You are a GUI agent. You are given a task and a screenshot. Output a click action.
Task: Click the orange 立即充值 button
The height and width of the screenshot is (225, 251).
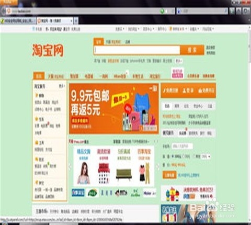click(x=169, y=175)
